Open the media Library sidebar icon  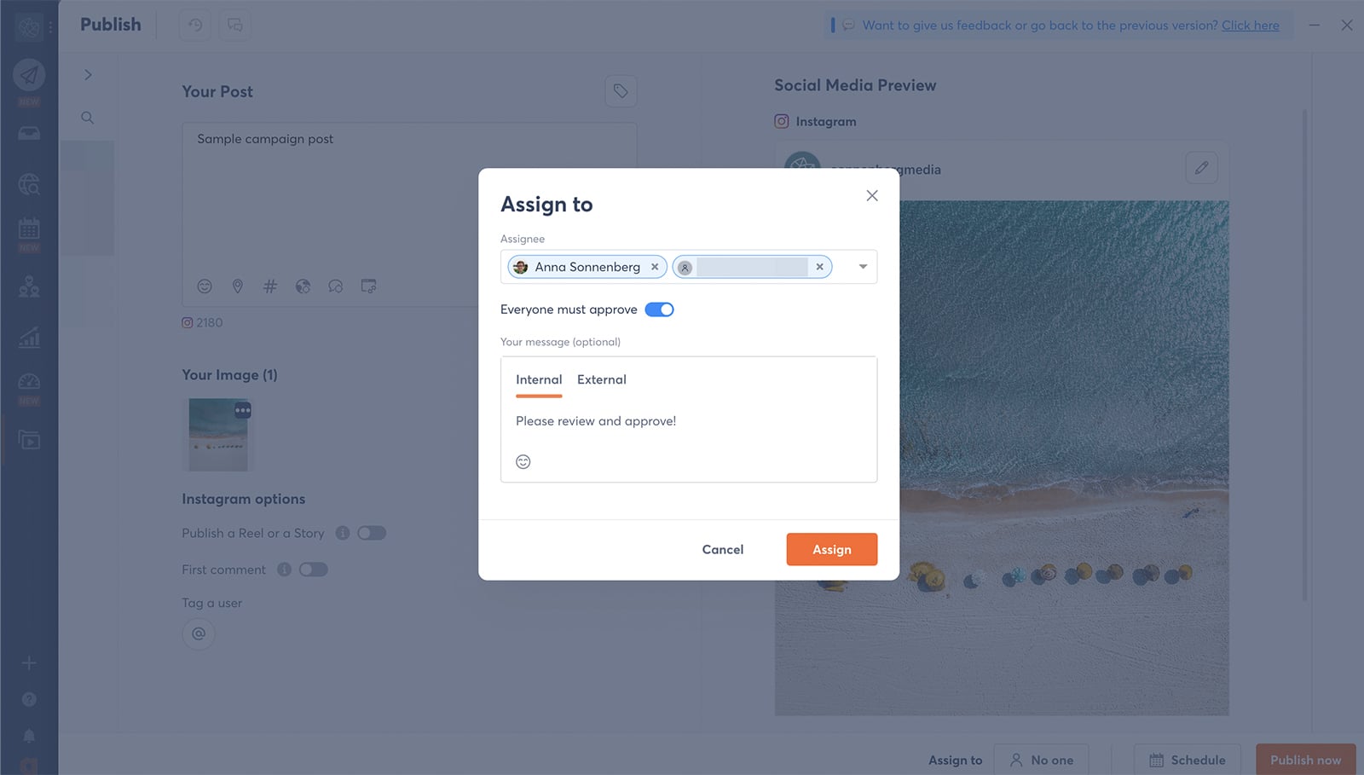(29, 440)
